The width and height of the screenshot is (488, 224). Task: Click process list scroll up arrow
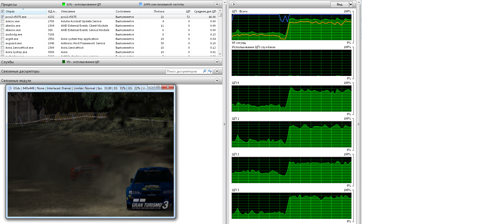click(220, 11)
